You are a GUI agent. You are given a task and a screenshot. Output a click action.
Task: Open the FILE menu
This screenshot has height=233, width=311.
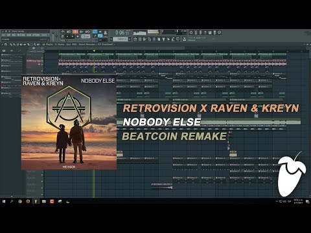coord(3,35)
